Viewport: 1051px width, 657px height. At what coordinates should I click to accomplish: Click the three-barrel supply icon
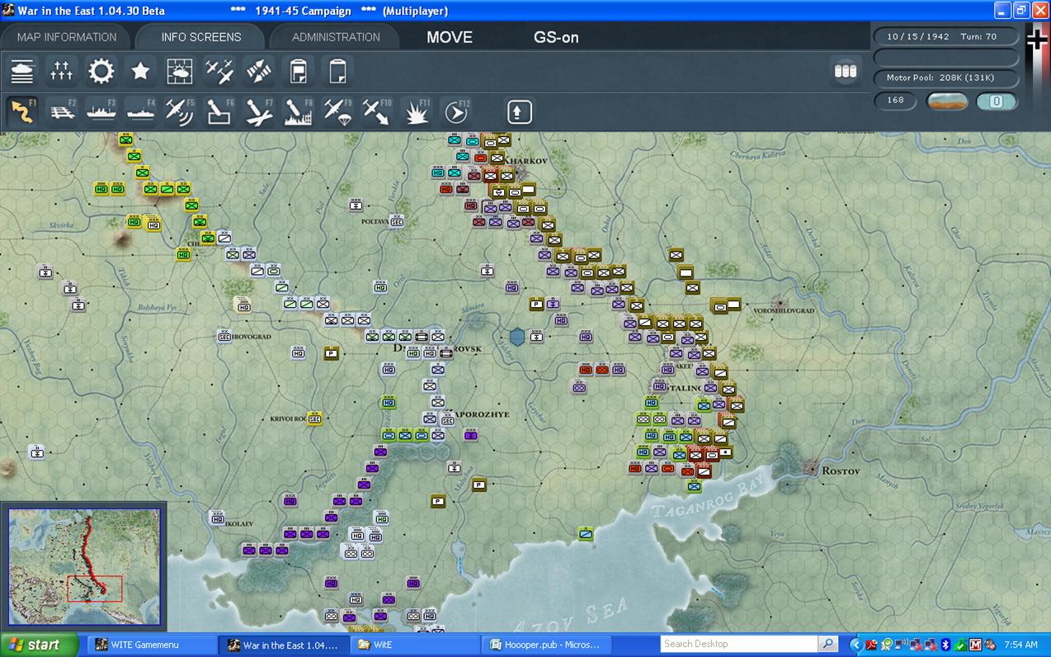846,71
